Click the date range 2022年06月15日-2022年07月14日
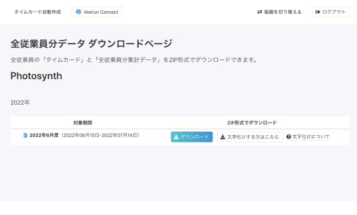This screenshot has height=215, width=357. 100,135
